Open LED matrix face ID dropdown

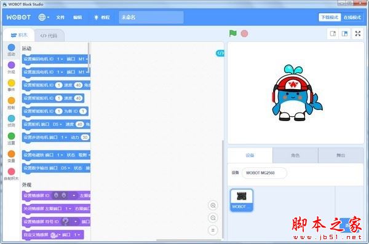pos(65,195)
